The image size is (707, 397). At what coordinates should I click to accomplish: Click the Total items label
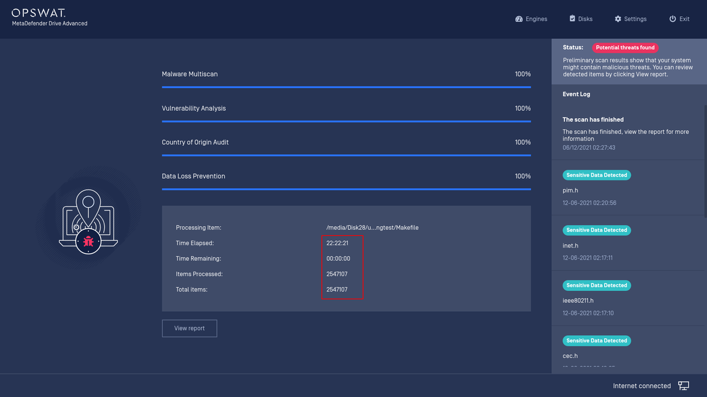click(x=192, y=290)
